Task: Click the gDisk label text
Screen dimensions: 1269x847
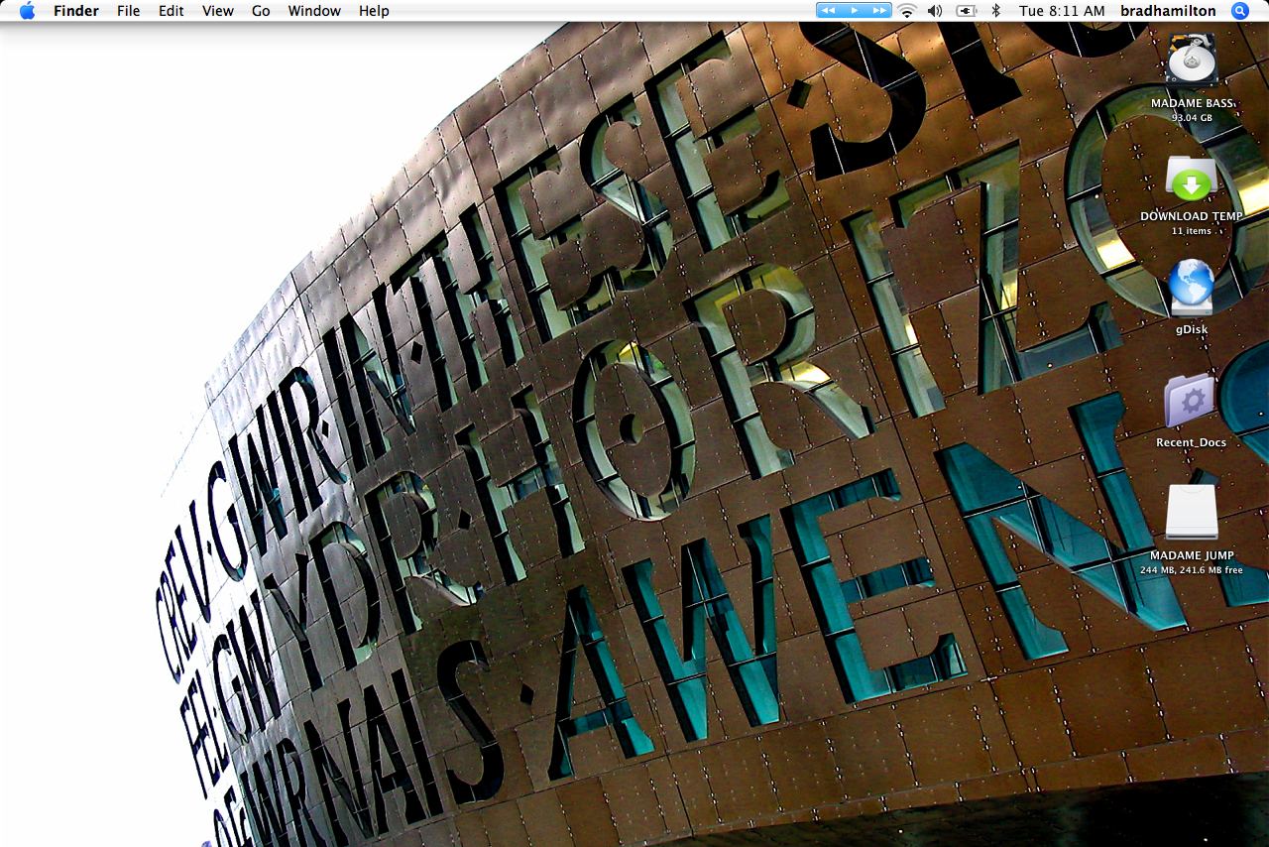Action: pyautogui.click(x=1192, y=329)
